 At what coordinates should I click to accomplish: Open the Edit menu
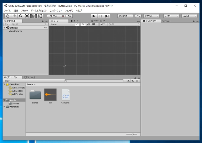[x=16, y=11]
